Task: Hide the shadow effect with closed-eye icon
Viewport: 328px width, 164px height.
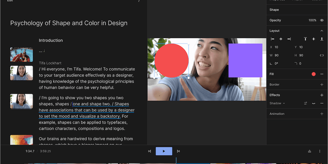Action: pyautogui.click(x=314, y=103)
